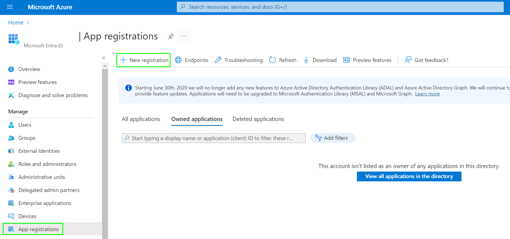Click the Add filters button
Image resolution: width=510 pixels, height=239 pixels.
(x=333, y=138)
